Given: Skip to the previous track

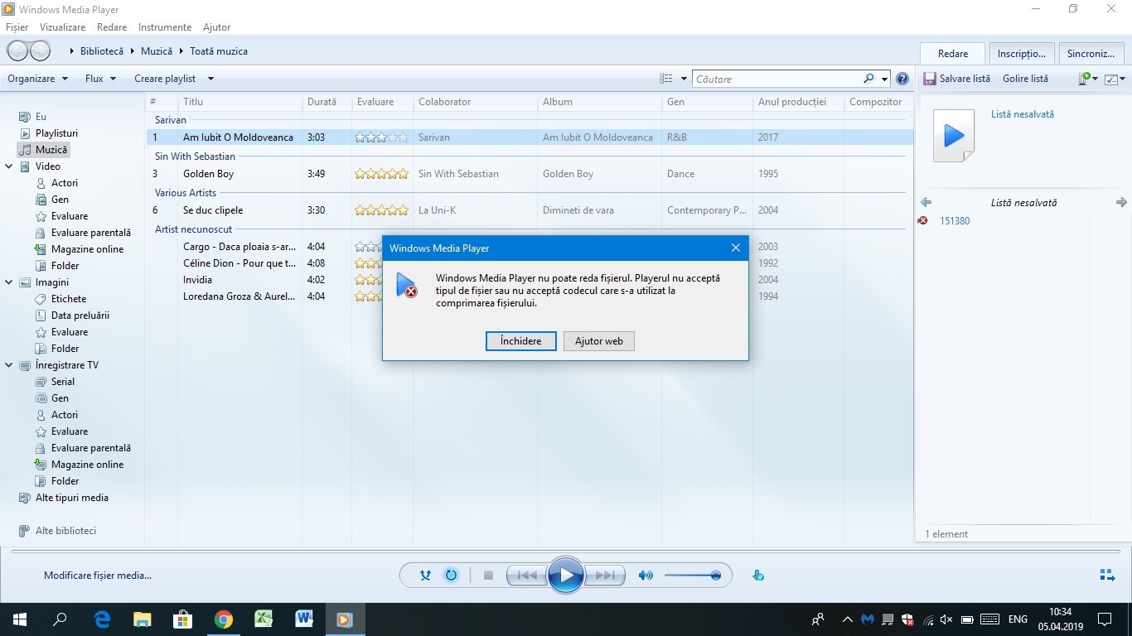Looking at the screenshot, I should tap(527, 576).
